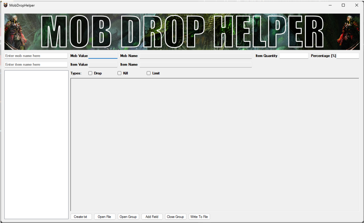
Task: Click the Close Group button
Action: tap(175, 217)
